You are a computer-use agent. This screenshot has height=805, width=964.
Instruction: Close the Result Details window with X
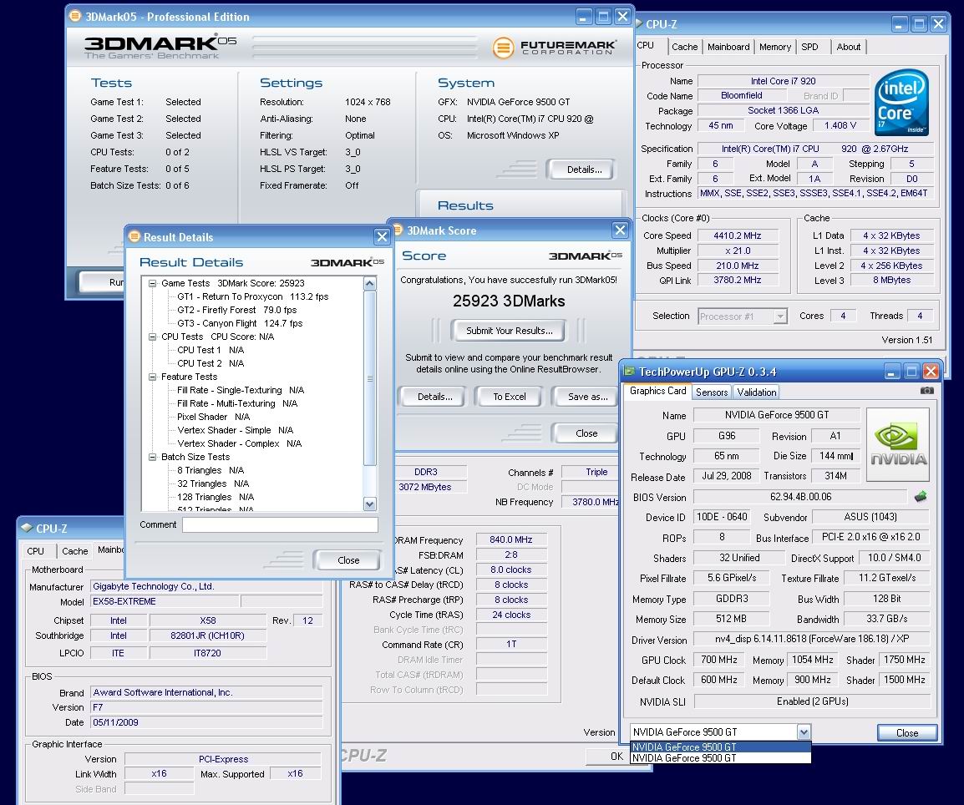tap(382, 236)
